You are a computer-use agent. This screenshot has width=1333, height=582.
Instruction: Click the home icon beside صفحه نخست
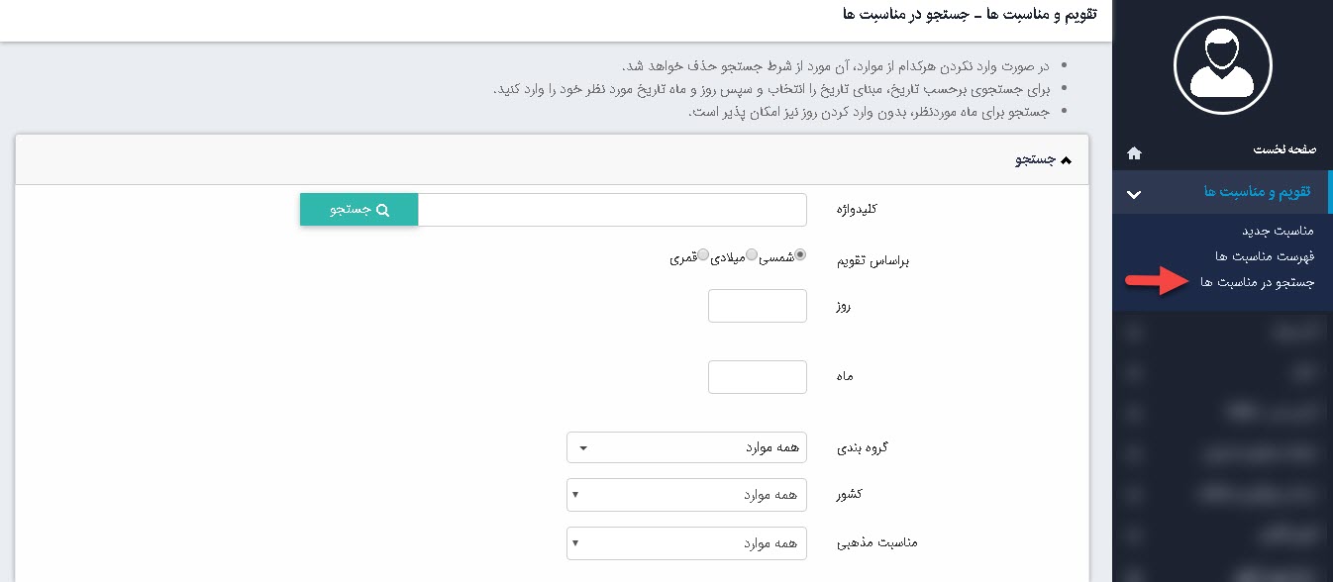[1134, 153]
